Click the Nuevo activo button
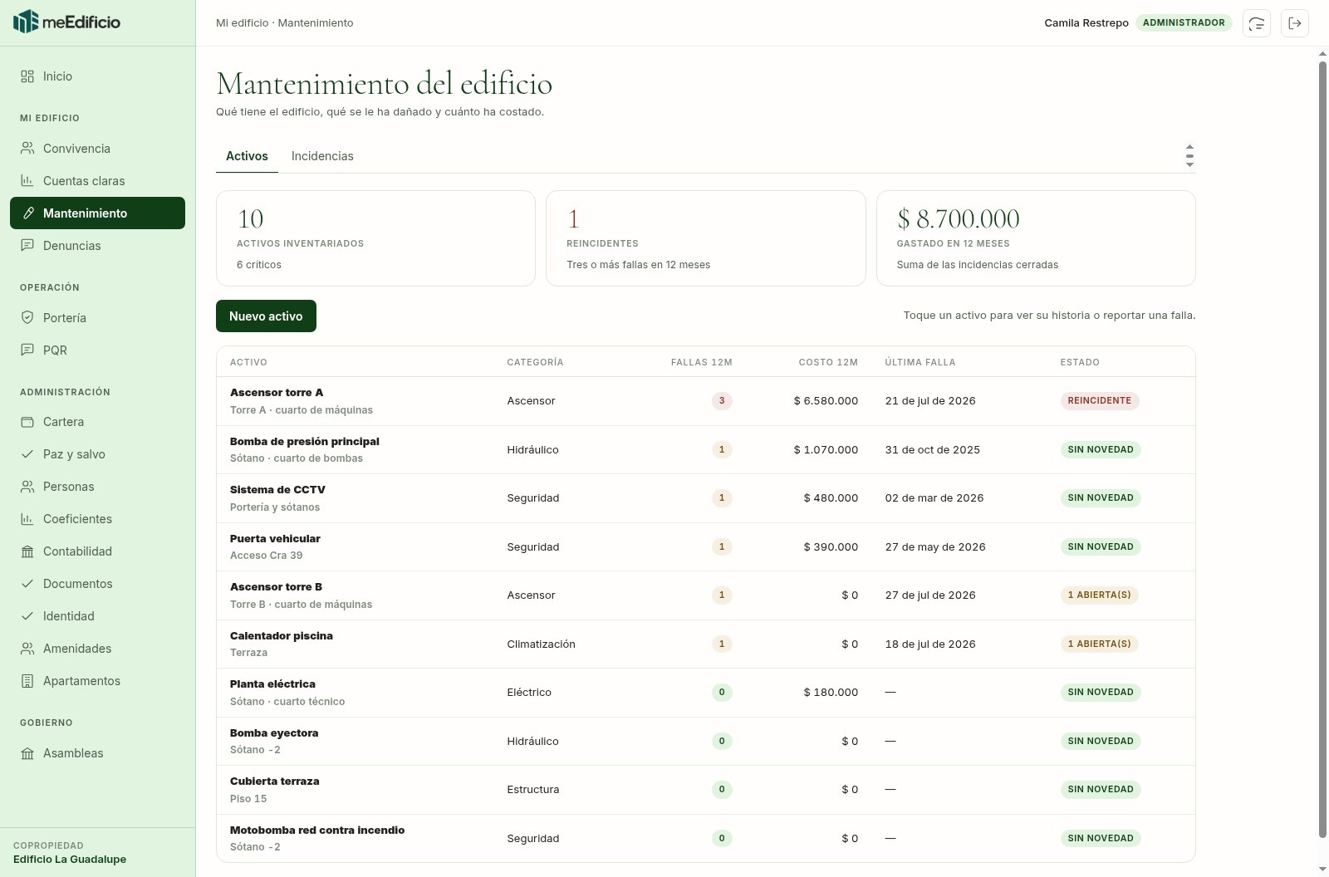This screenshot has height=877, width=1329. [266, 316]
